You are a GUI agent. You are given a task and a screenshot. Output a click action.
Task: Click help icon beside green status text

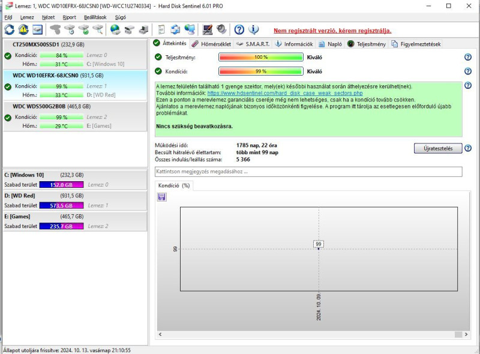tap(468, 85)
